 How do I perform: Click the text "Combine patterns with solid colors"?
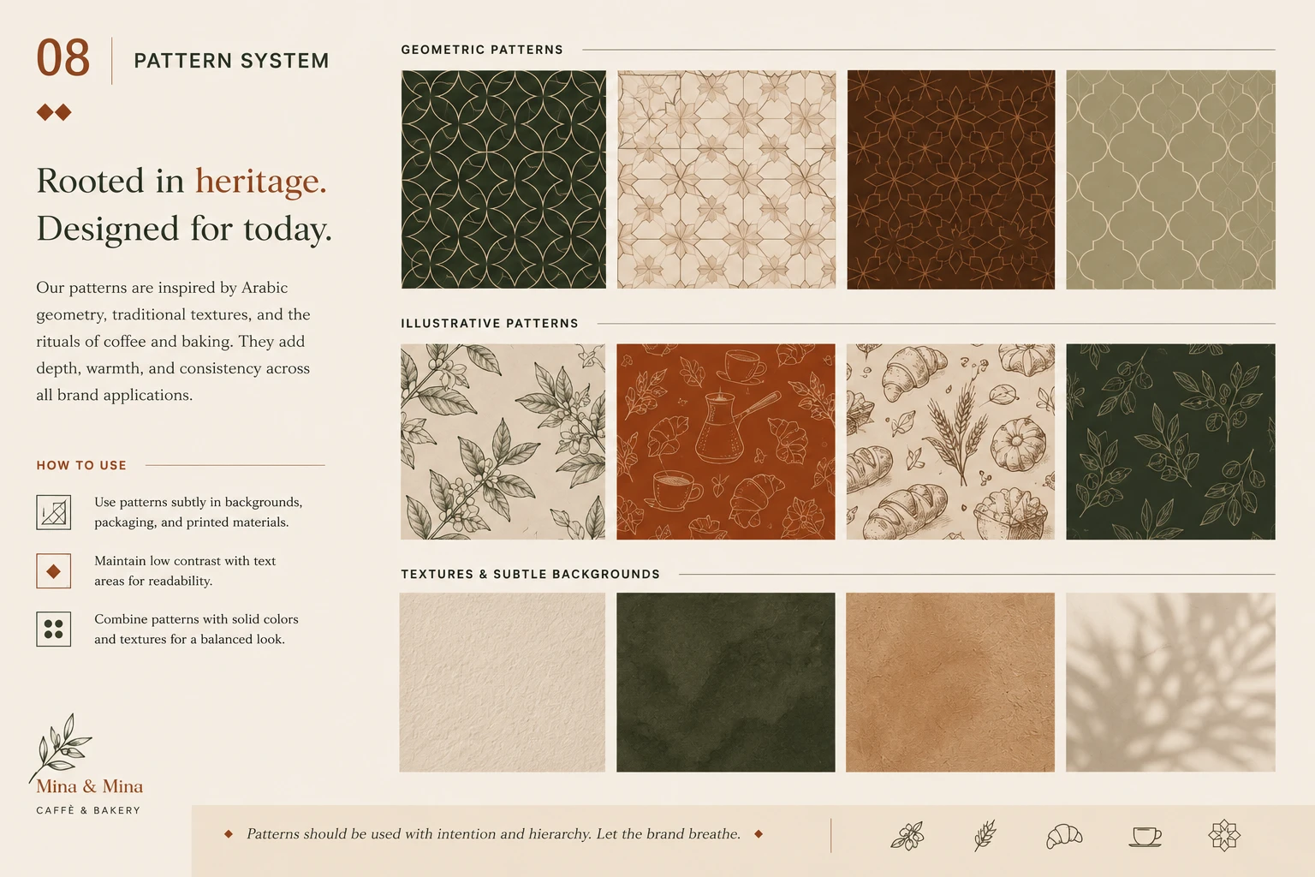(196, 619)
